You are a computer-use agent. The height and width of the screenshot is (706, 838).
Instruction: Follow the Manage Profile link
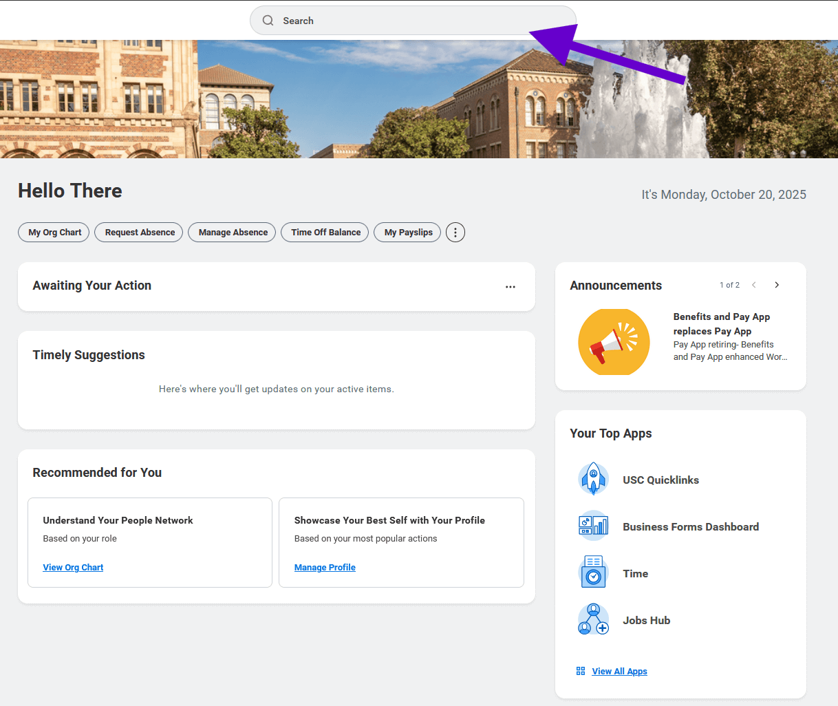tap(325, 568)
